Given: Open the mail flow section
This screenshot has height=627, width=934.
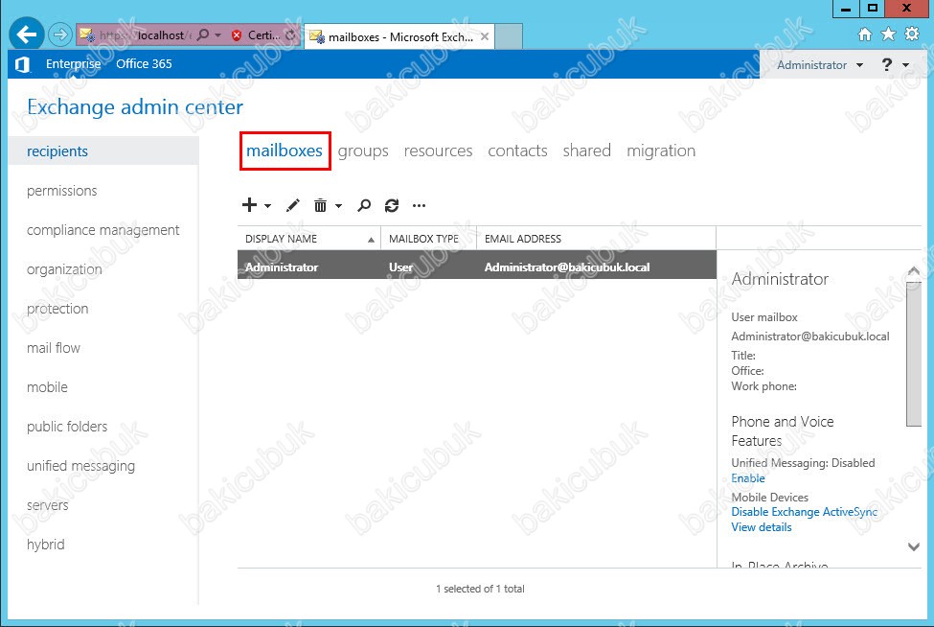Looking at the screenshot, I should click(54, 348).
